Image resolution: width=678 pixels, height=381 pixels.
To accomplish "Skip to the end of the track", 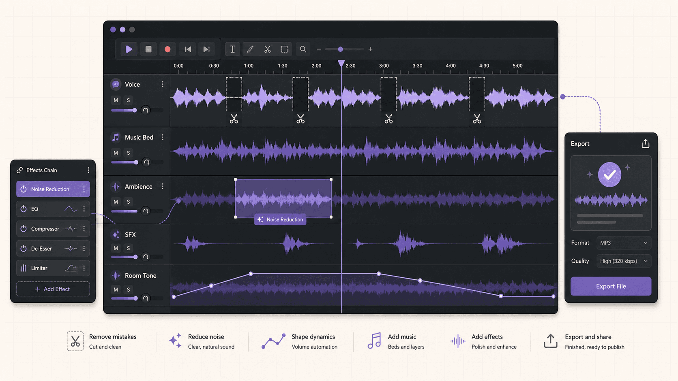I will (206, 49).
